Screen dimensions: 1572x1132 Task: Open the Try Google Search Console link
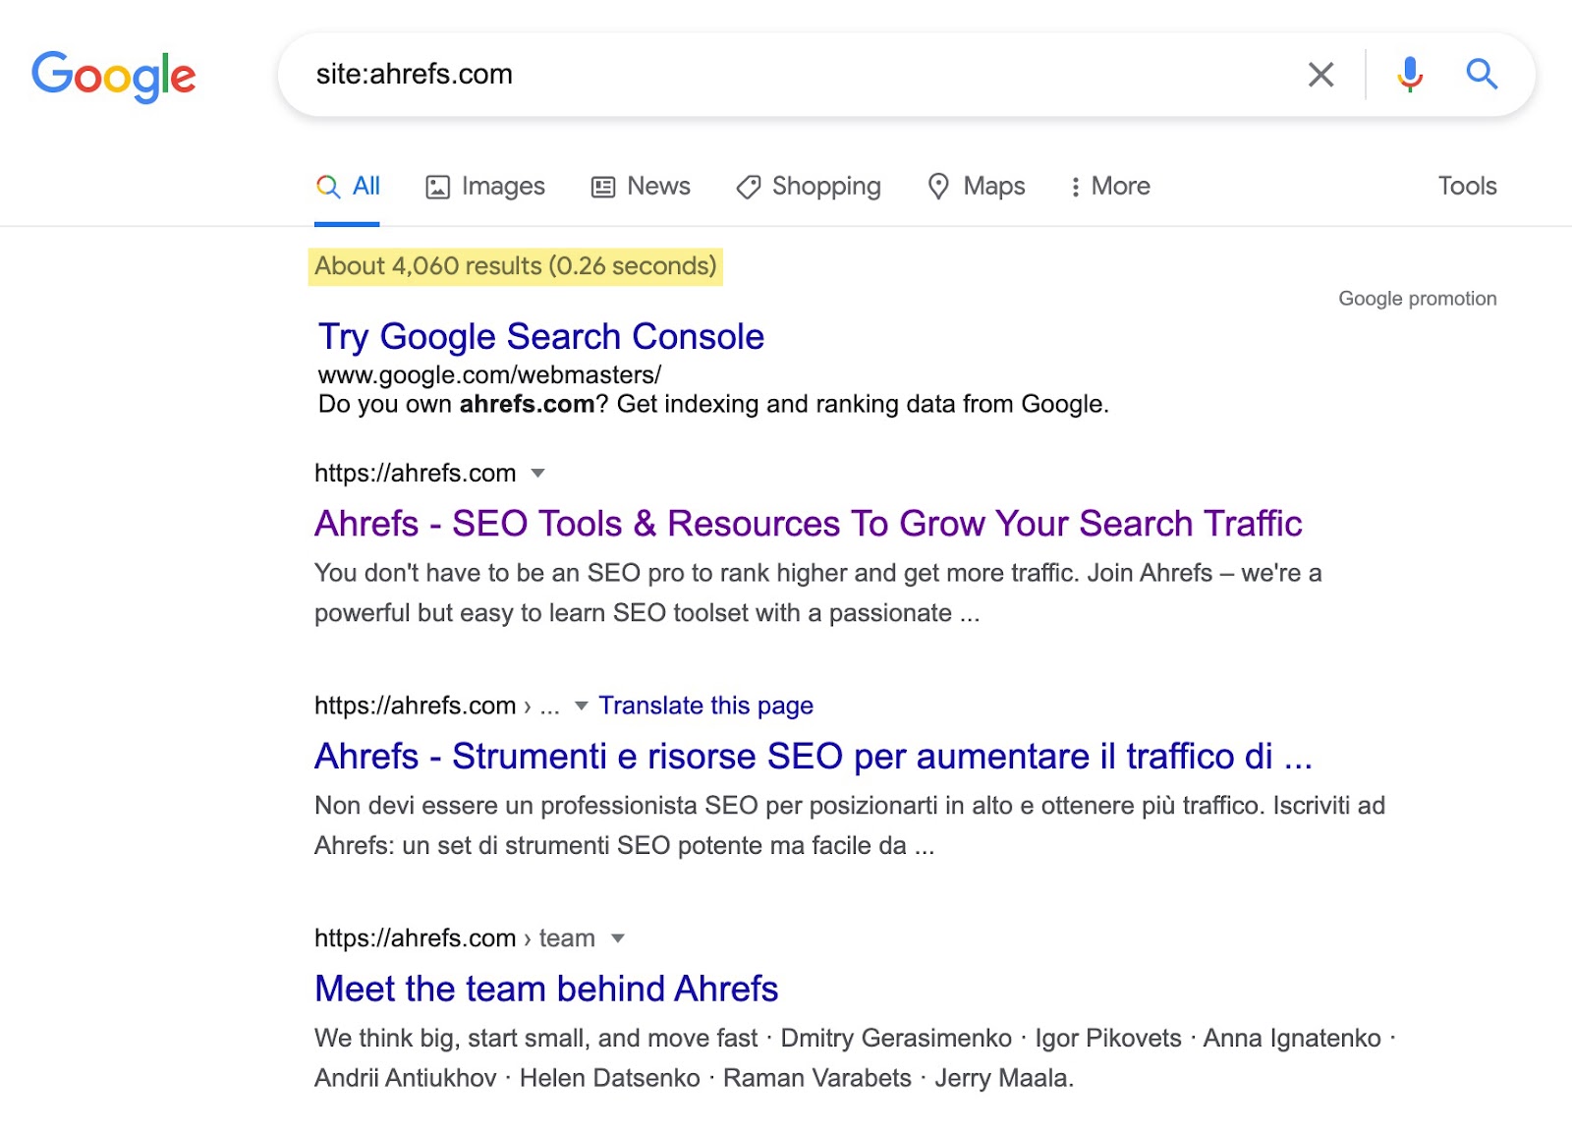(x=540, y=337)
